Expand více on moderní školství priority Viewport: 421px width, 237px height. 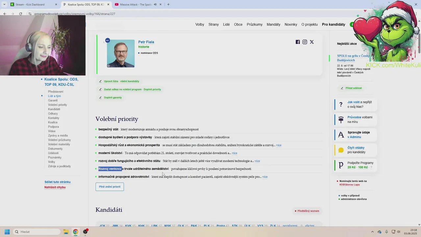click(235, 153)
